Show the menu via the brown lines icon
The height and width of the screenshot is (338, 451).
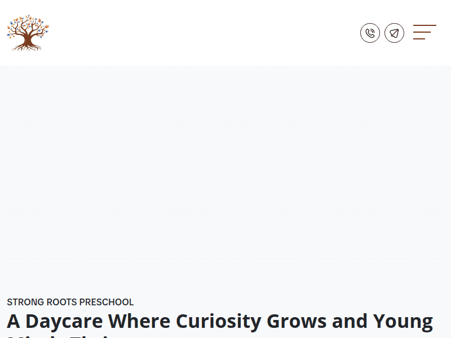pos(425,32)
